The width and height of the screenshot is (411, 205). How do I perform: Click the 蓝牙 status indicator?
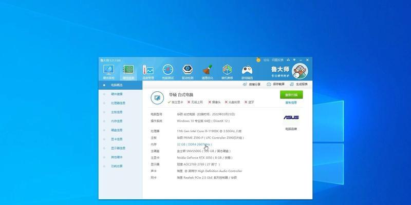(x=249, y=102)
